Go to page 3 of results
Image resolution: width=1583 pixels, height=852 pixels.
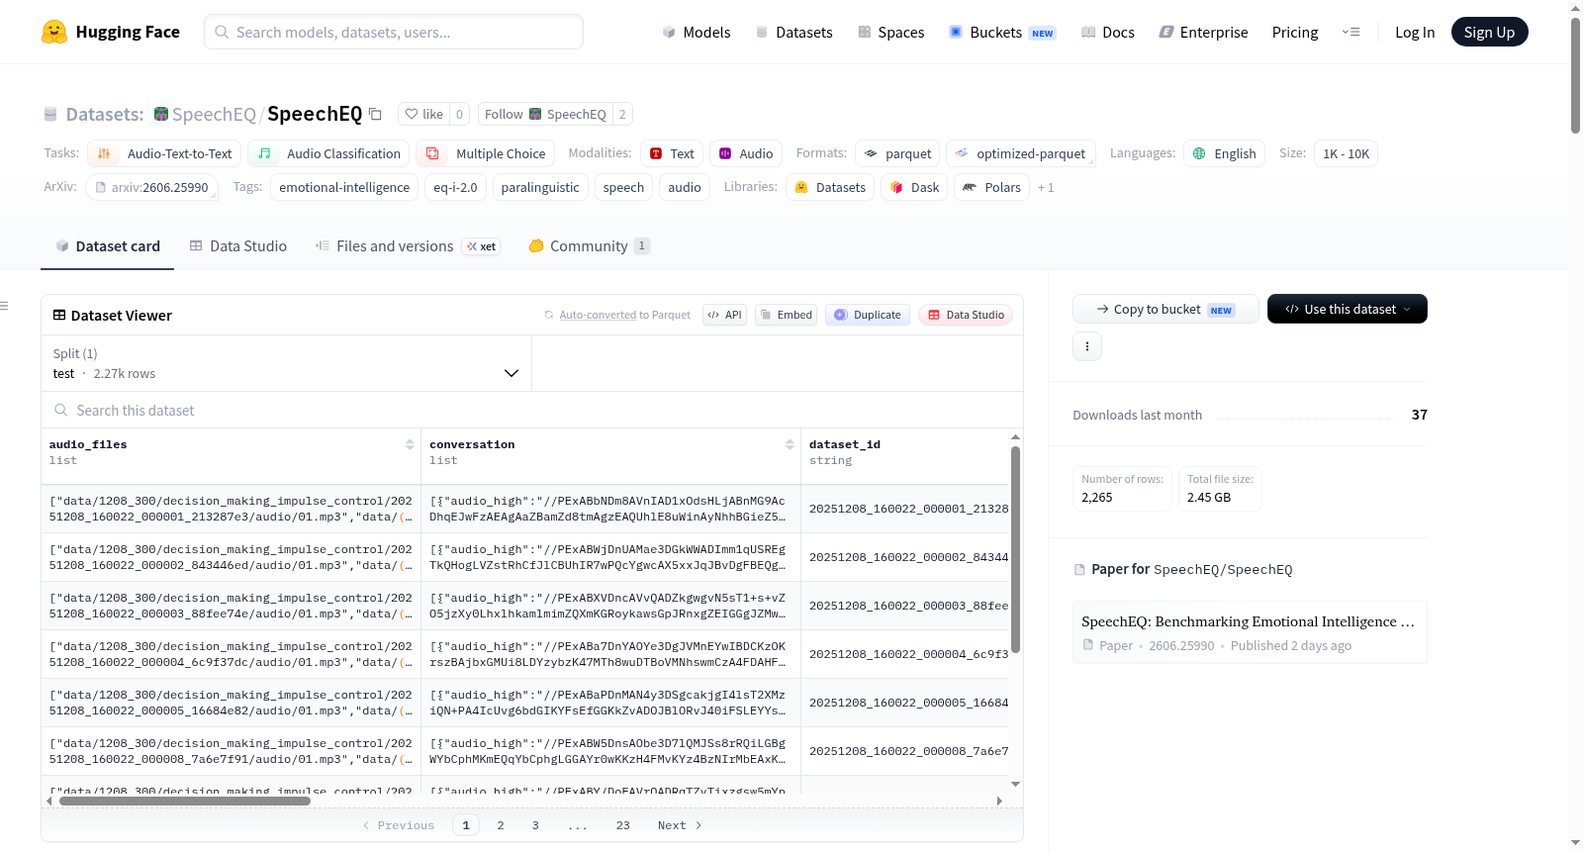click(535, 825)
